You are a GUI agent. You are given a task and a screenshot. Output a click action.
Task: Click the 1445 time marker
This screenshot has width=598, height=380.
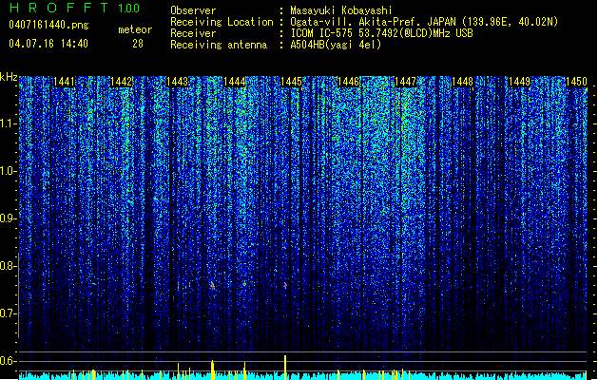click(x=292, y=82)
